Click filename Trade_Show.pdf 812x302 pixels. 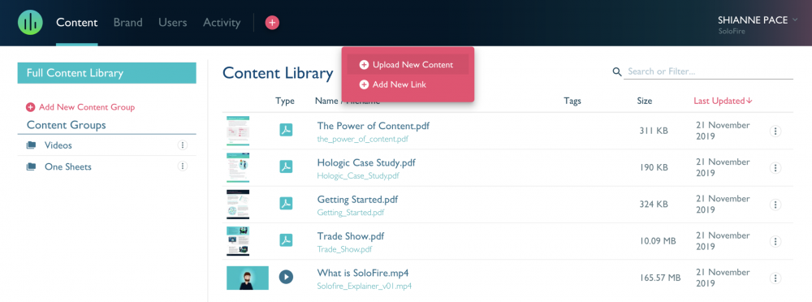344,249
